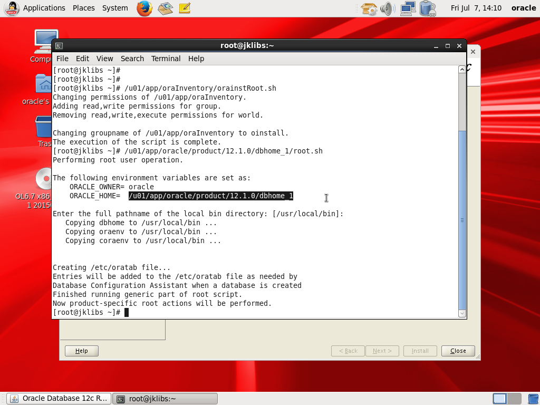
Task: Click Help button in Oracle installer
Action: (x=82, y=351)
